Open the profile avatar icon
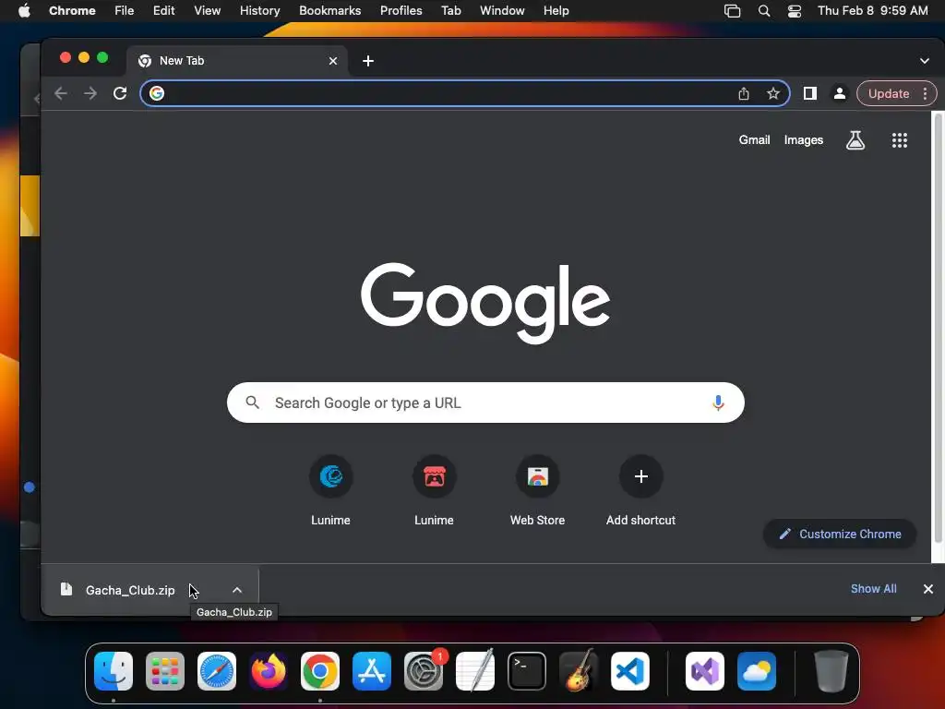The image size is (945, 709). click(x=840, y=93)
